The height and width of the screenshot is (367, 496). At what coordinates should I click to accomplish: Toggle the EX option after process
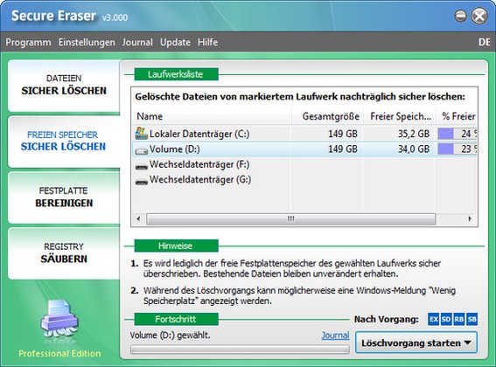(433, 319)
